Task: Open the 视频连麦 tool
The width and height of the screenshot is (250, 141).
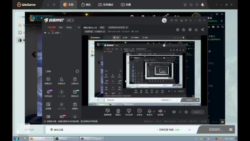Action: pos(48,93)
